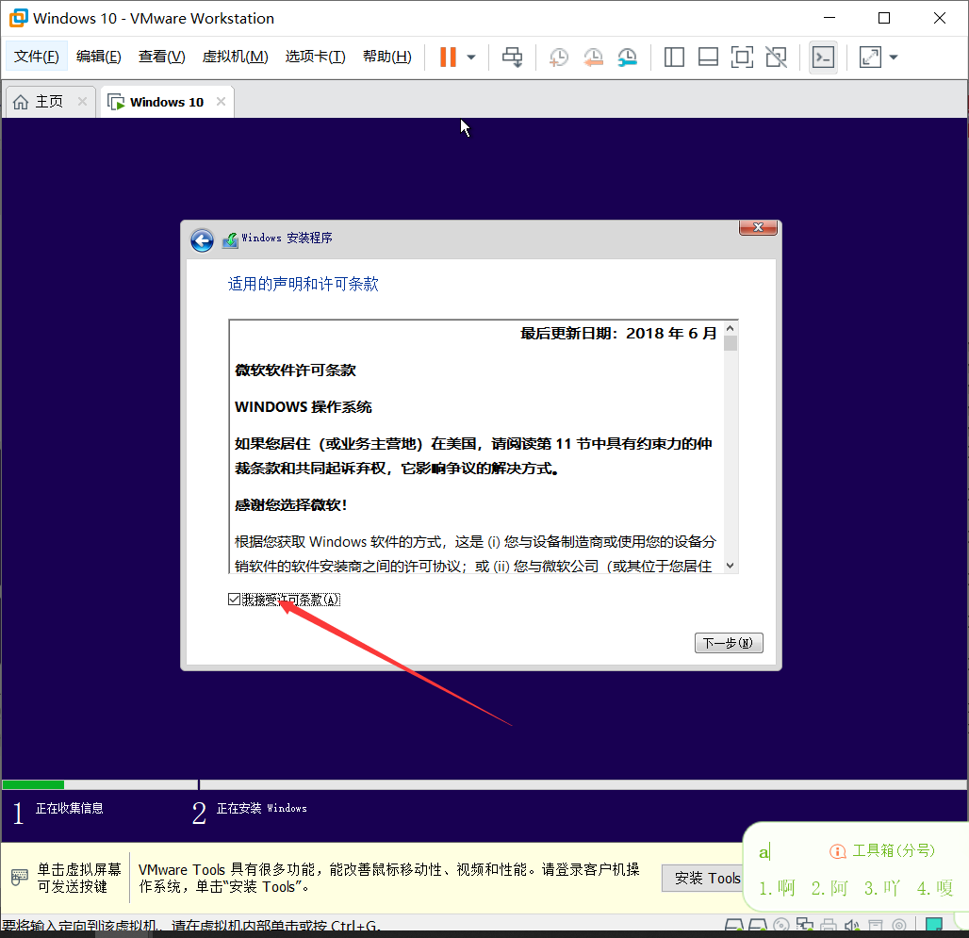Image resolution: width=969 pixels, height=938 pixels.
Task: Open the 帮助(H) menu
Action: (x=387, y=57)
